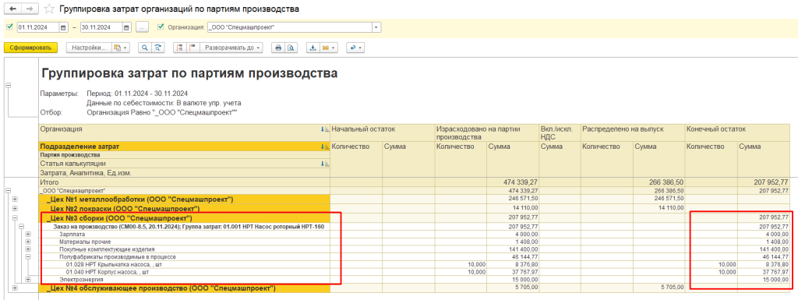
Task: Collapse Полуфабрикаты производимые в процессе
Action: click(28, 257)
